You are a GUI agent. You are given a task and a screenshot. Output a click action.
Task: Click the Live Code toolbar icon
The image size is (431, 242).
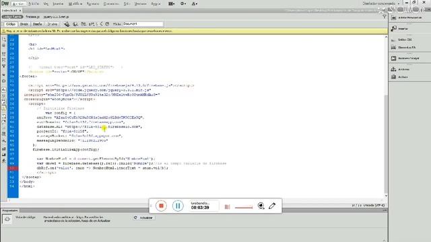point(67,24)
